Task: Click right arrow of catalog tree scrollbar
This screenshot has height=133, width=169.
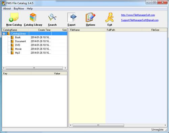Action: click(x=65, y=68)
